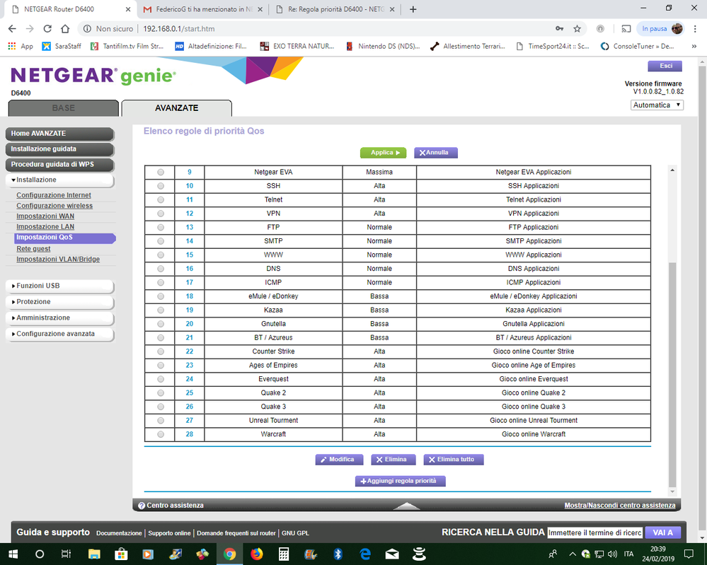Click the Elimina tutto button

454,460
